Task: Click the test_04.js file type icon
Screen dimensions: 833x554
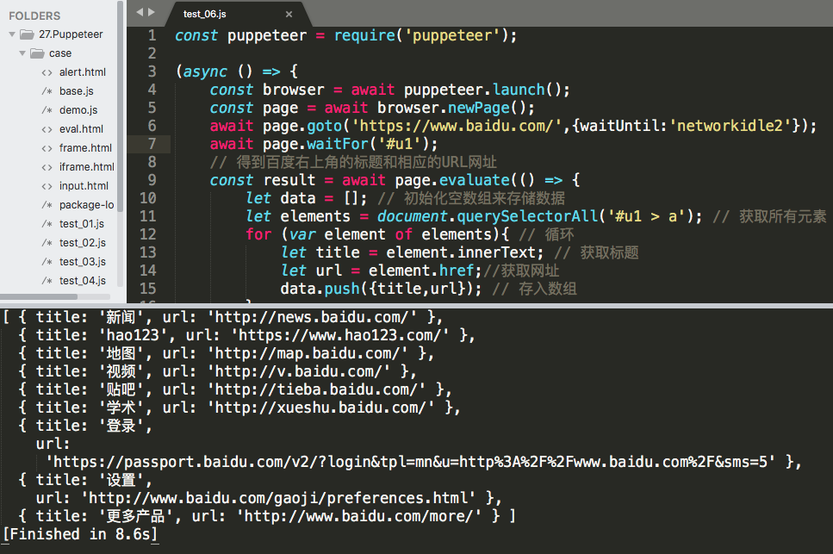Action: coord(47,281)
